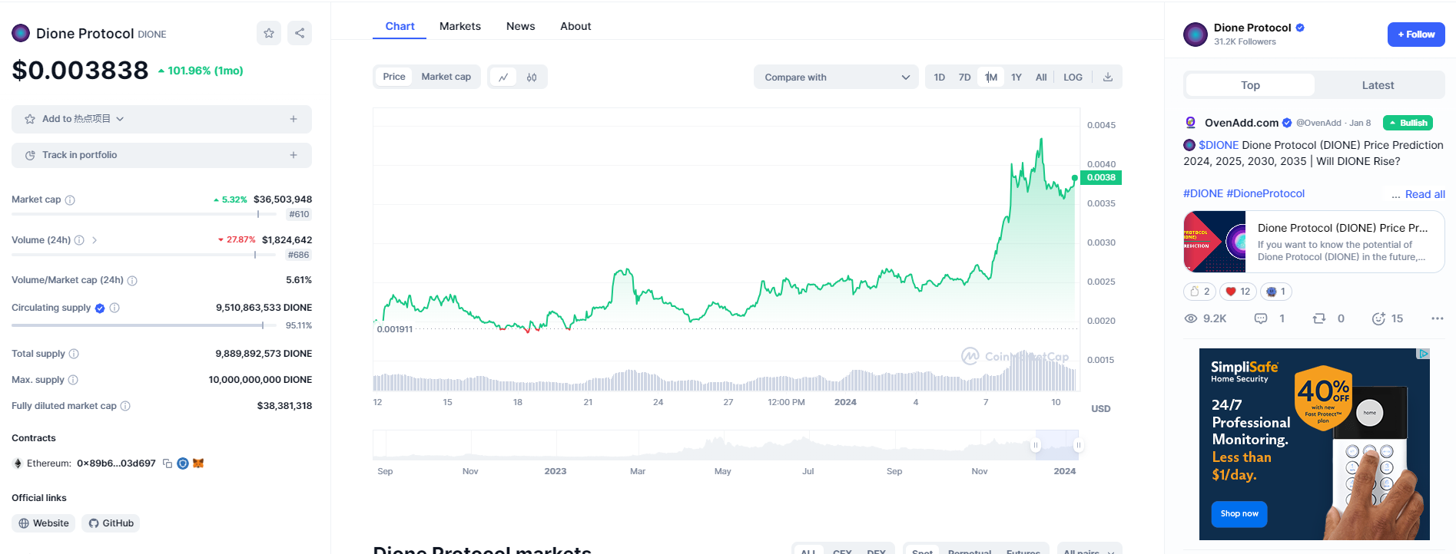Repost the OvenAdd post icon

[1319, 318]
